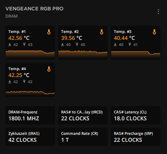Select the CAS# Latency (CL) tile
Viewport: 167px width, 154px height.
tap(136, 115)
